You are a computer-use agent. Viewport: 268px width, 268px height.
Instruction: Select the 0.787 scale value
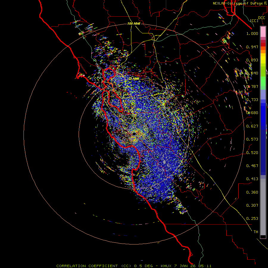click(x=252, y=86)
